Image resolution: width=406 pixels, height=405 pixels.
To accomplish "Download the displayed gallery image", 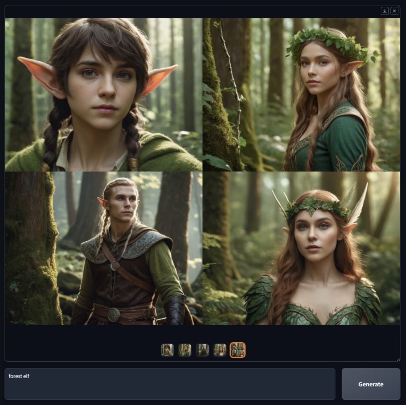I will coord(385,11).
